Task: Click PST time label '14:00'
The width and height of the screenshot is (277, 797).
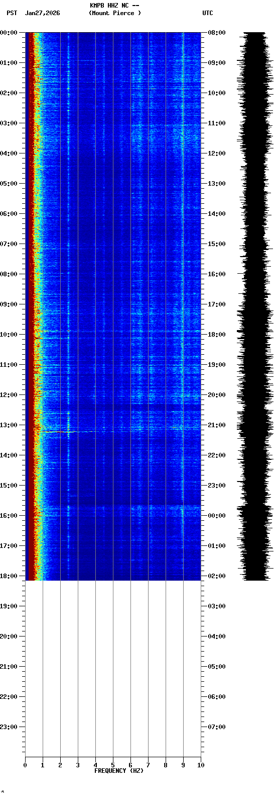Action: pos(9,455)
